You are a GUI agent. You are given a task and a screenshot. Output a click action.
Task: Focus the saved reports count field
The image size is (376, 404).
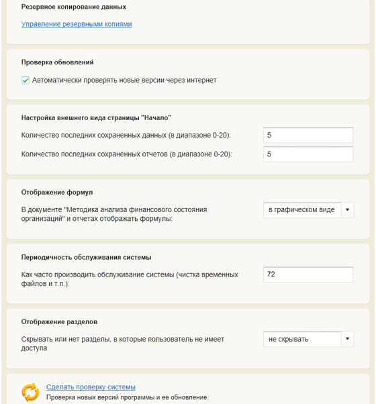click(308, 154)
